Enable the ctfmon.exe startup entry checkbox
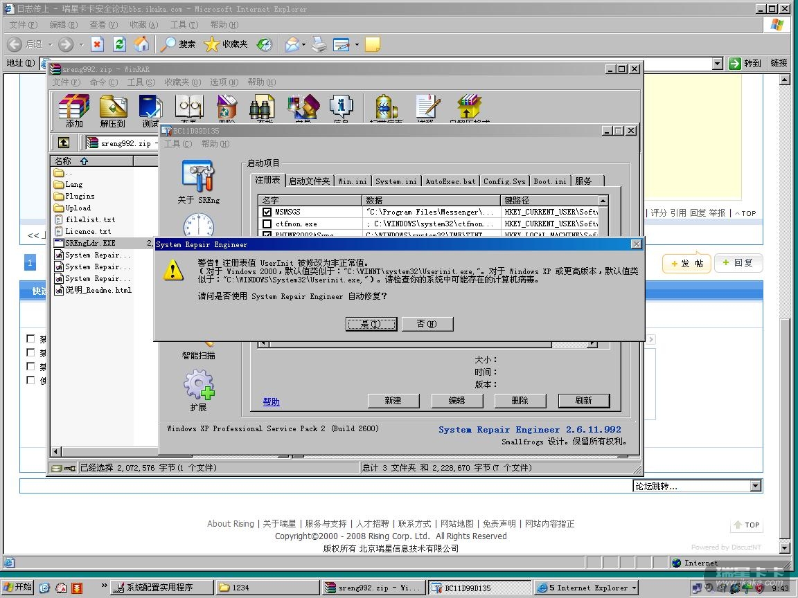 coord(267,224)
